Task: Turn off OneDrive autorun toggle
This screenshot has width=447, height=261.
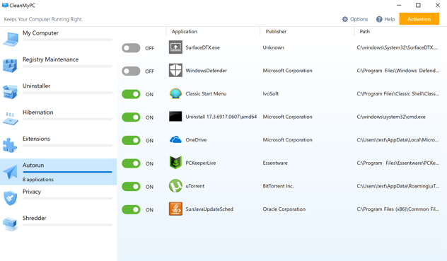Action: click(131, 140)
